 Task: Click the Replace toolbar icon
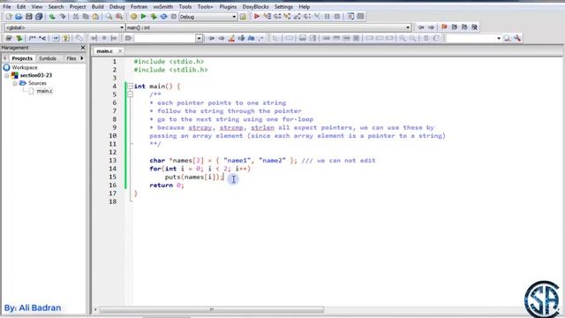[x=119, y=17]
